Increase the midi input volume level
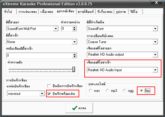 (x=75, y=54)
